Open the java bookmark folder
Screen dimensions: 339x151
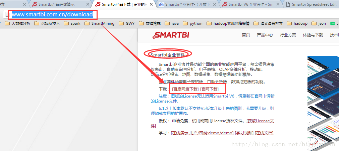(x=172, y=23)
